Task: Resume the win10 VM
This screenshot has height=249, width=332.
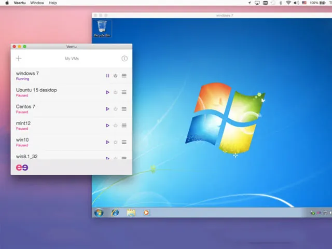Action: tap(107, 142)
